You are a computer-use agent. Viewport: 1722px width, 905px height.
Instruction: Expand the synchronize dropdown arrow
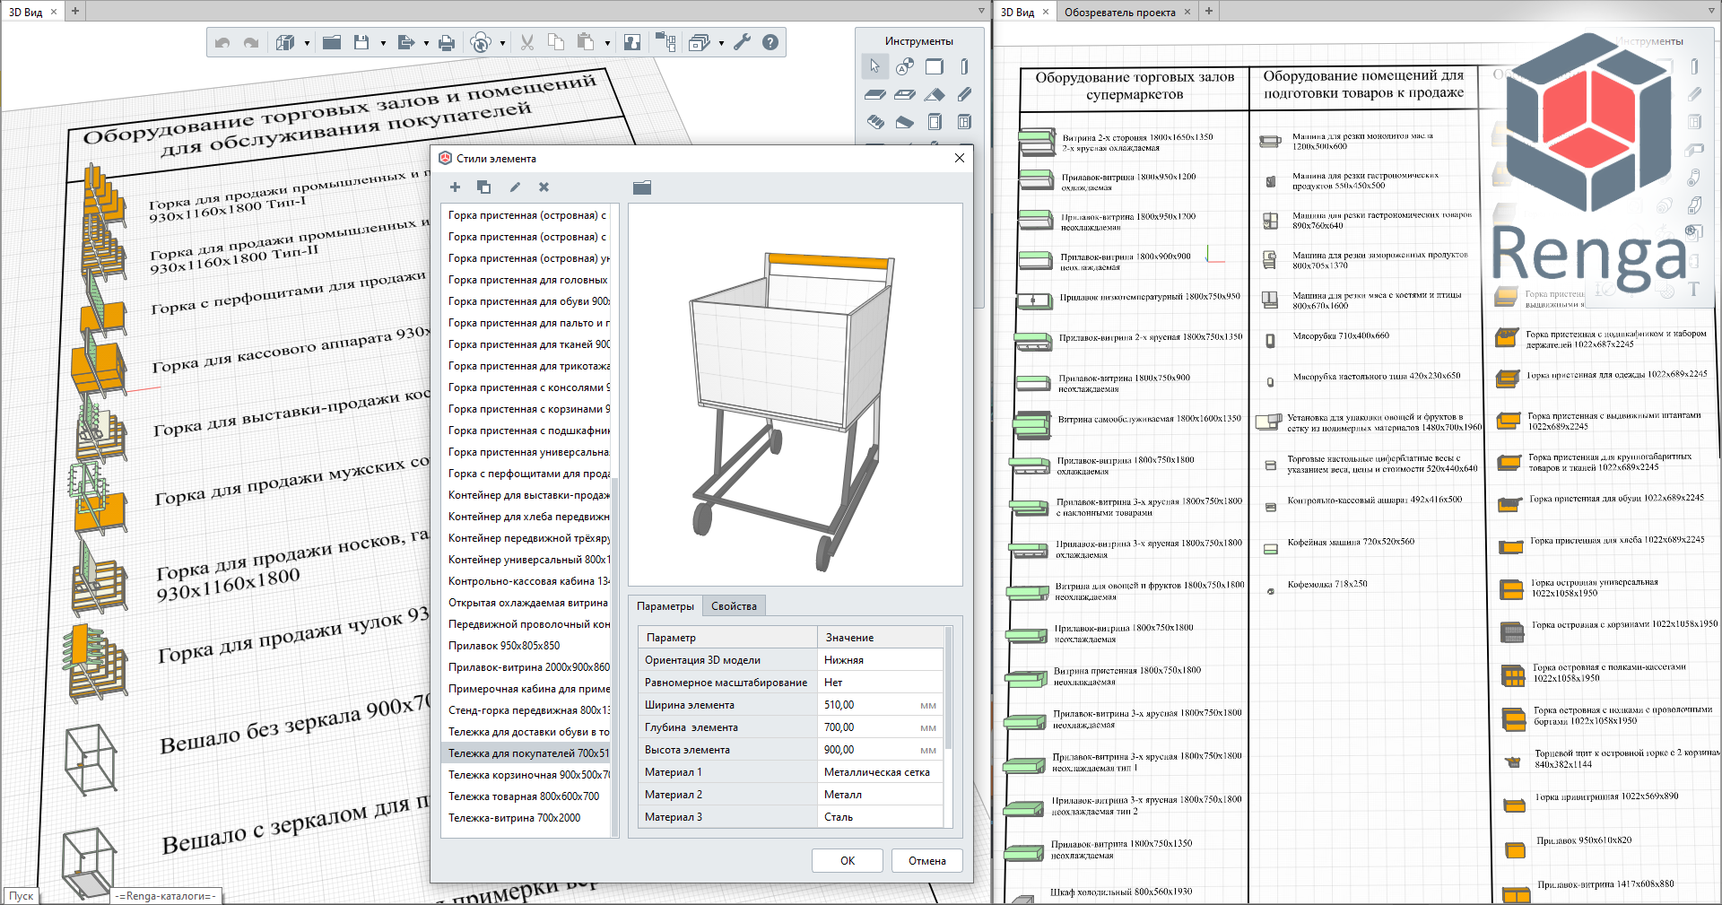click(x=502, y=43)
